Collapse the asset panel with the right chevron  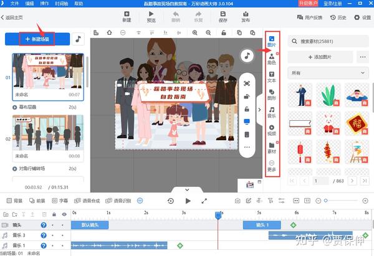(x=260, y=110)
